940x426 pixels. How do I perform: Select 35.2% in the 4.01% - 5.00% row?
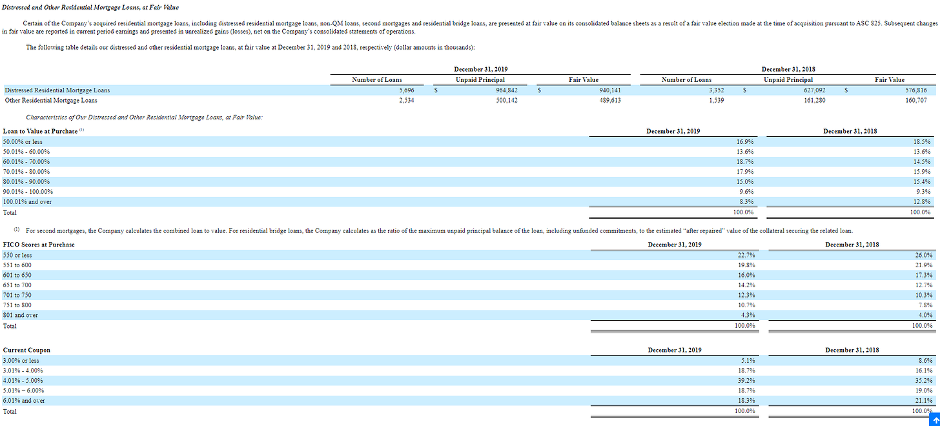(x=924, y=381)
